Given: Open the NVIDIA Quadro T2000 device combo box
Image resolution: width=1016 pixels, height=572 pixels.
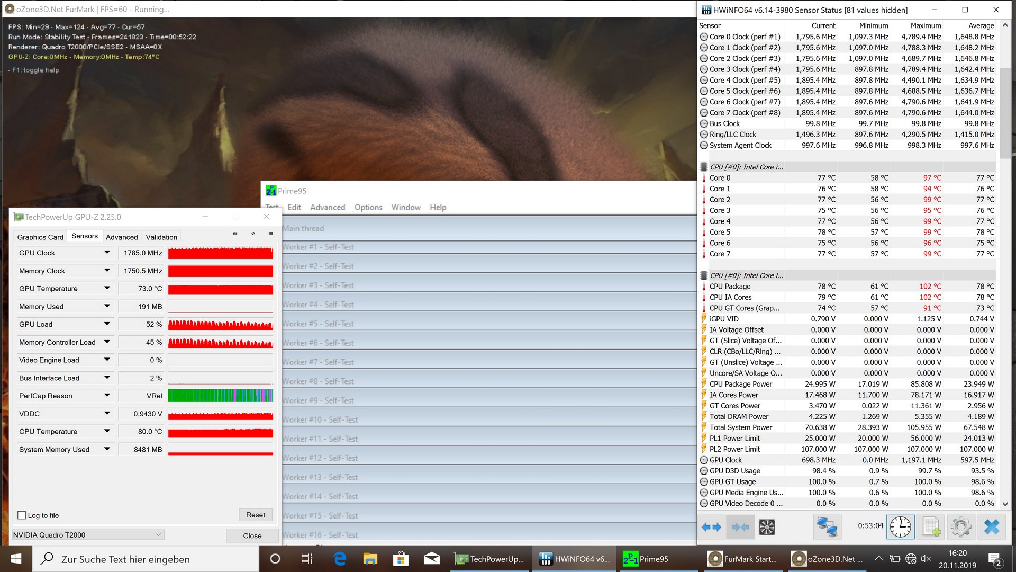Looking at the screenshot, I should coord(88,535).
